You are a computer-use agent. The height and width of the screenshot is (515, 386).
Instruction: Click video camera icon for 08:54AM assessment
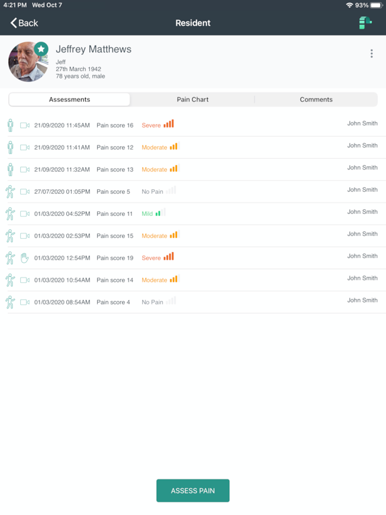pyautogui.click(x=25, y=302)
